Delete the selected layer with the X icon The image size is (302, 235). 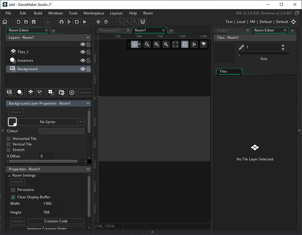[72, 93]
